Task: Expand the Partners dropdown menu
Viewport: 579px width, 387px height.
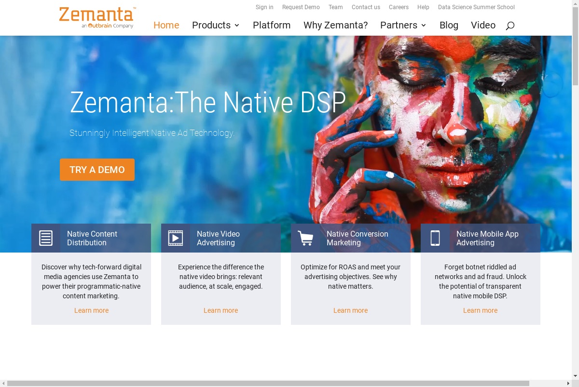Action: 403,25
